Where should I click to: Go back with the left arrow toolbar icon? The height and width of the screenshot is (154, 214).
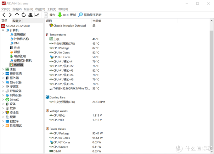(x=4, y=15)
